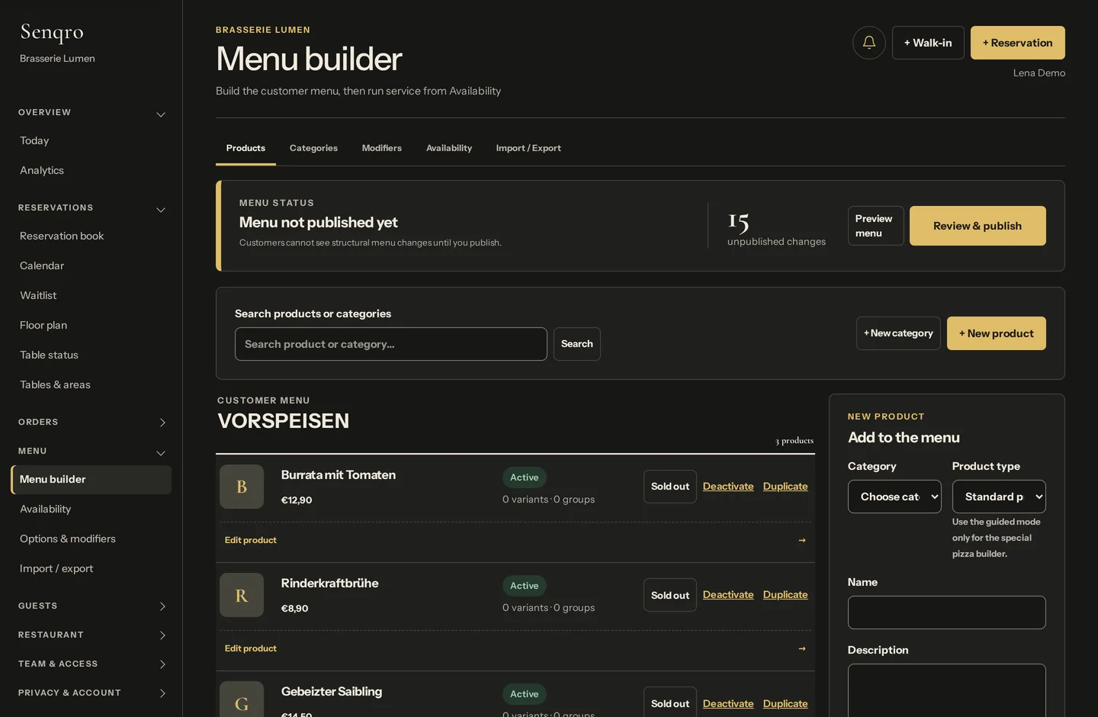Collapse the Menu sidebar section

pos(91,452)
